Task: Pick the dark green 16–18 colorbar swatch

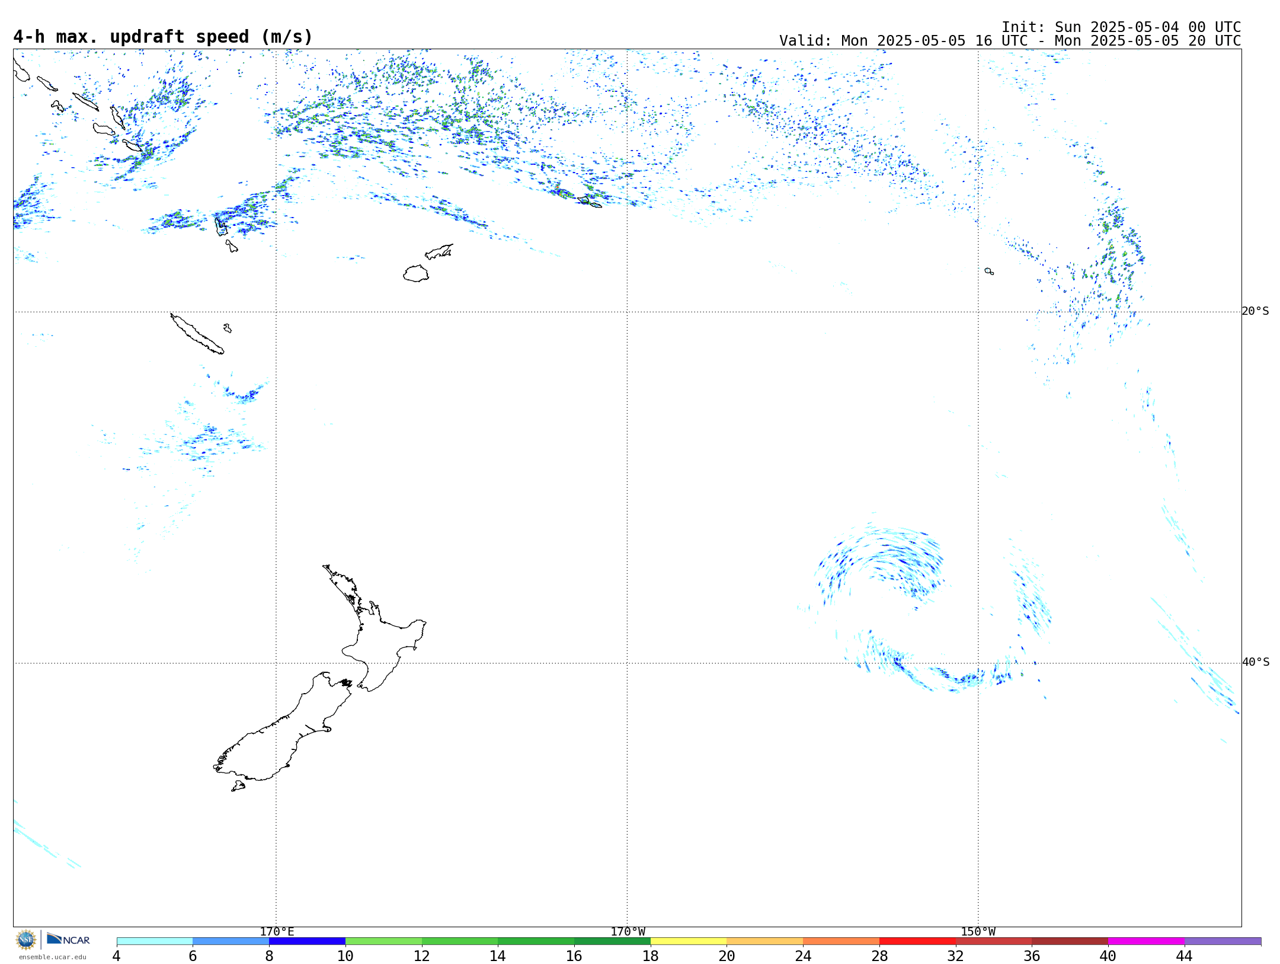Action: (612, 941)
